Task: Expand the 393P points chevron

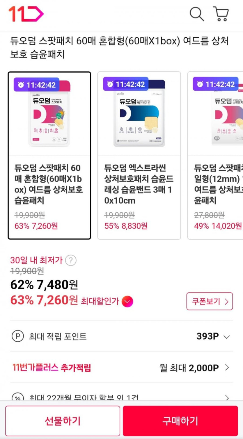Action: click(x=226, y=337)
